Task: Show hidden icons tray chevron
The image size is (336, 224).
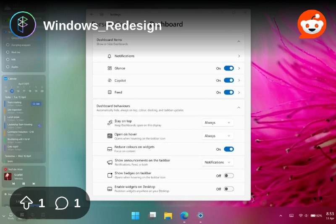Action: pyautogui.click(x=281, y=216)
